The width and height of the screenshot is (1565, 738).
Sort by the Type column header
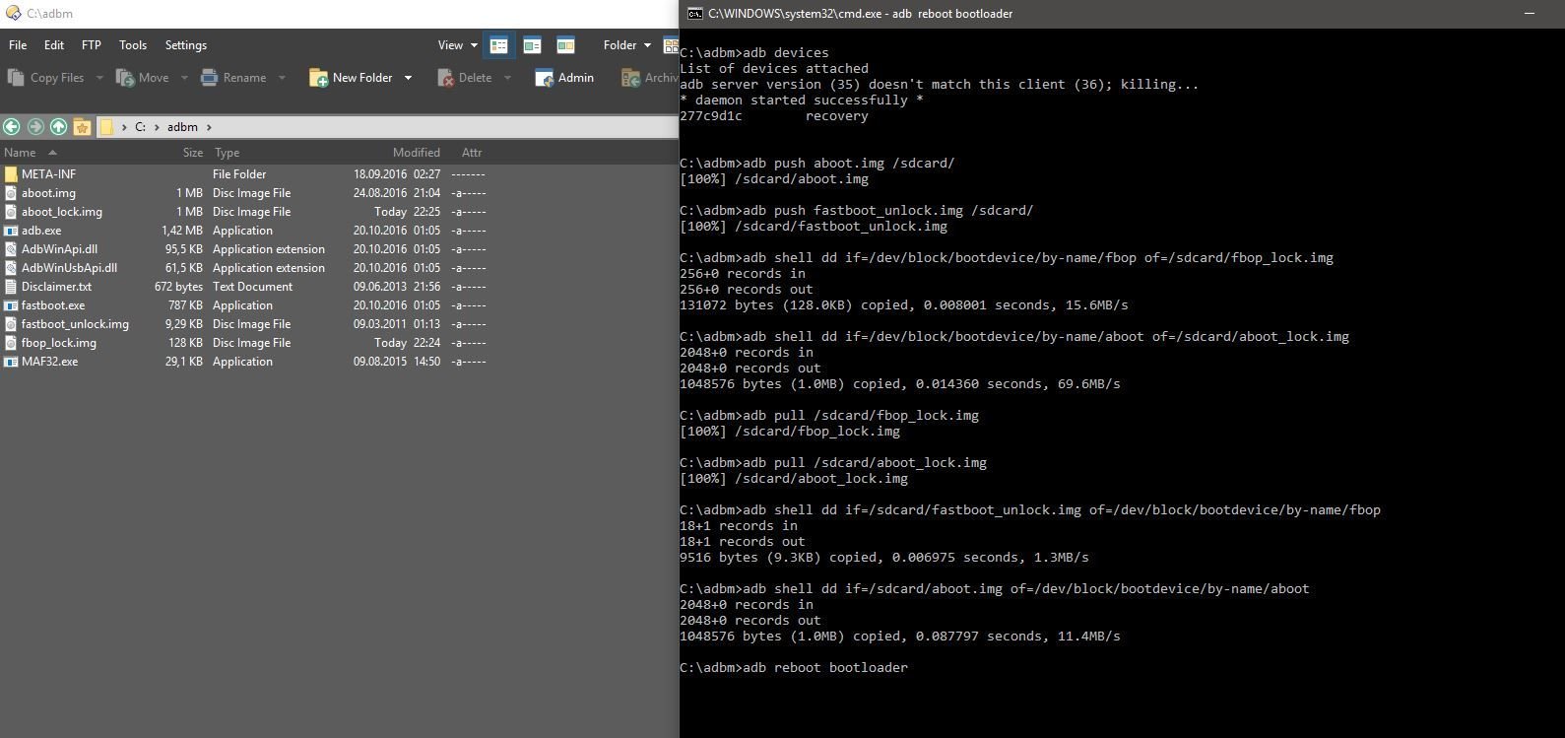[x=228, y=153]
